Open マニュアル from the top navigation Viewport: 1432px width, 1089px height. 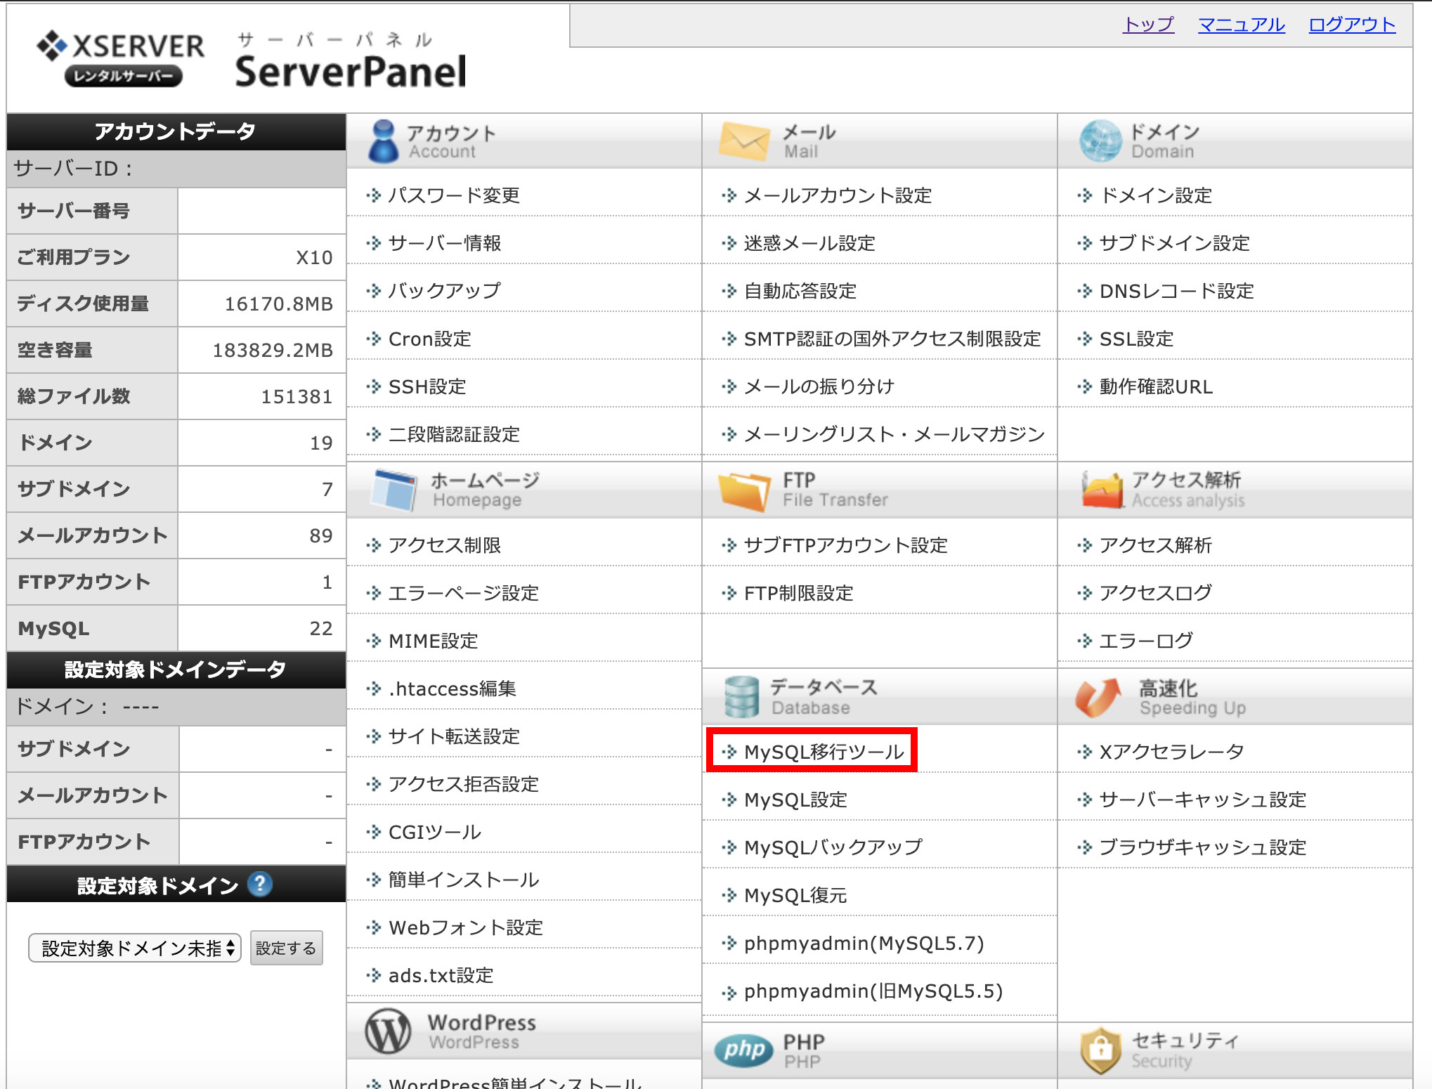coord(1241,25)
